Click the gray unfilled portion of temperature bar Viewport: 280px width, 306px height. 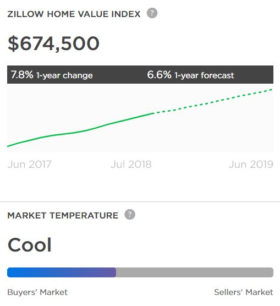tap(195, 272)
